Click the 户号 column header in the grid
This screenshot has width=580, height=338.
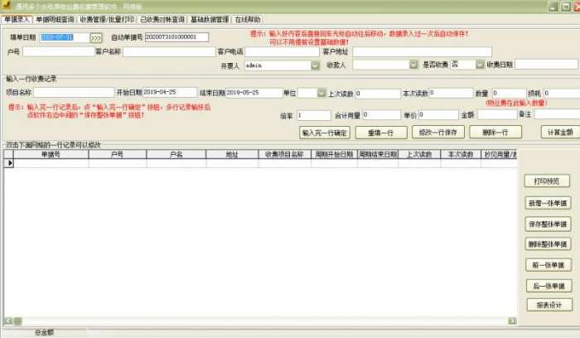click(118, 154)
